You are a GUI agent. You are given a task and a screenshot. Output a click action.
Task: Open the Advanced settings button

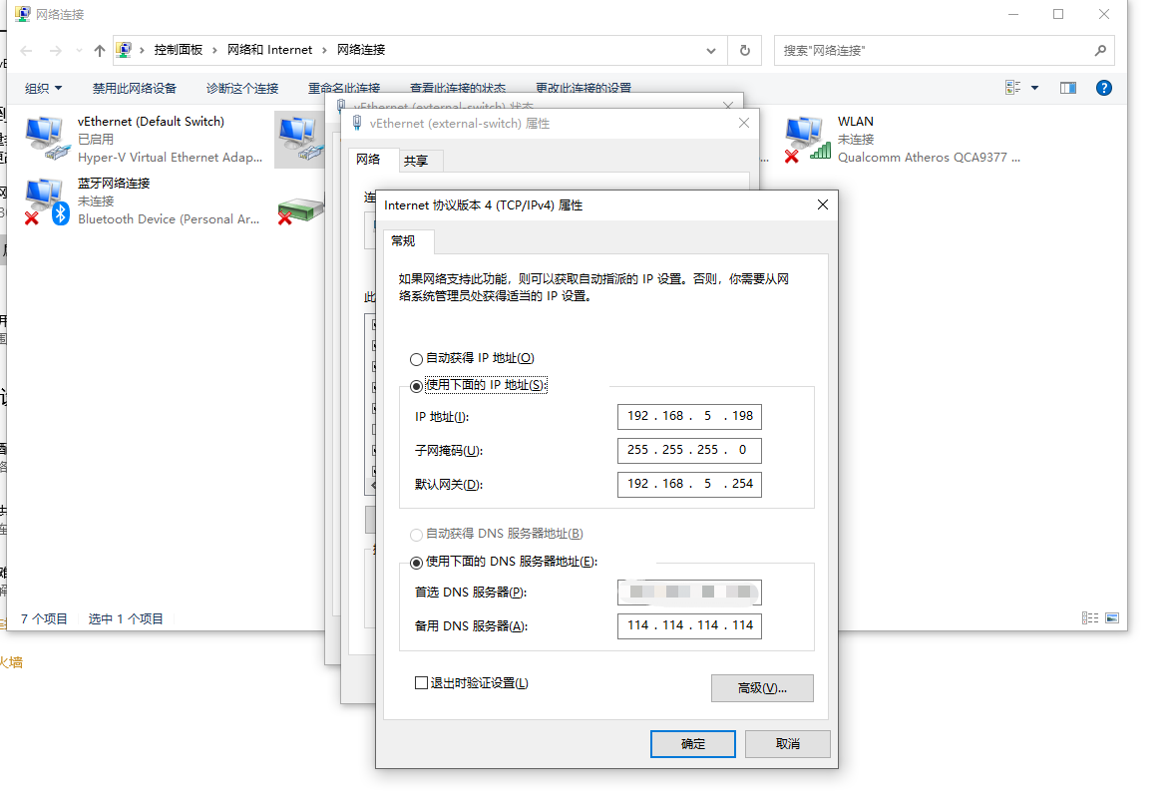click(762, 688)
